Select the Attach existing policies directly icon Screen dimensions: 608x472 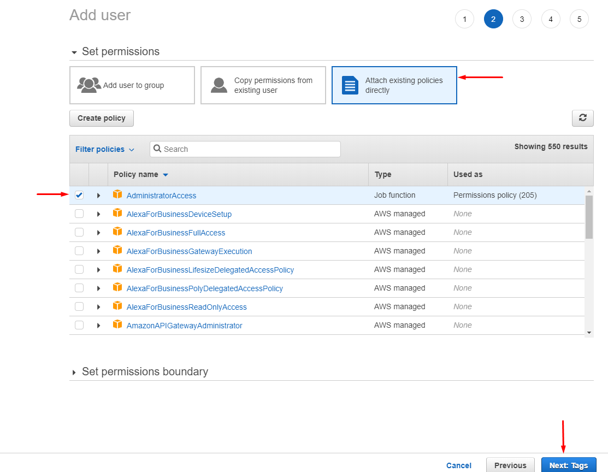click(349, 85)
